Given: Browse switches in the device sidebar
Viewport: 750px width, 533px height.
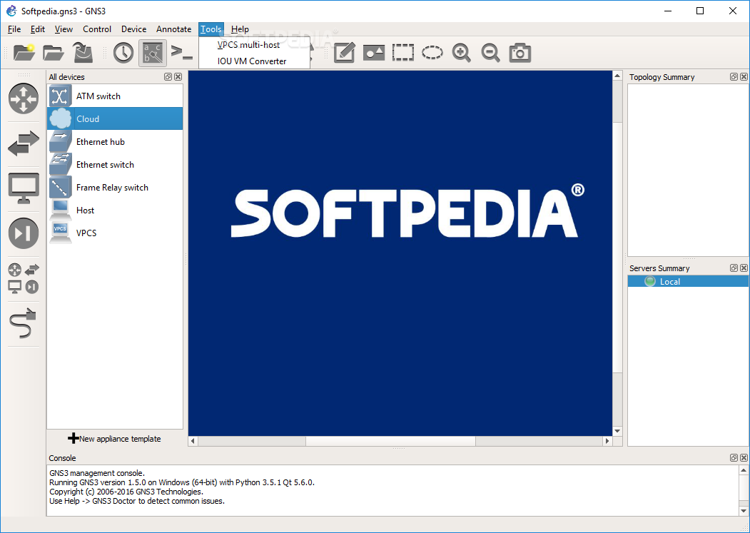Looking at the screenshot, I should click(x=24, y=143).
